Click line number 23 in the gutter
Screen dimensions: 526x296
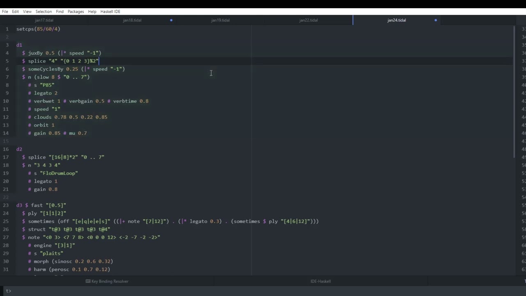pyautogui.click(x=6, y=206)
